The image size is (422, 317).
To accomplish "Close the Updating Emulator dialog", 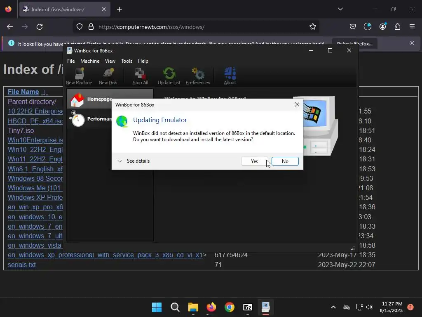I will coord(297,104).
